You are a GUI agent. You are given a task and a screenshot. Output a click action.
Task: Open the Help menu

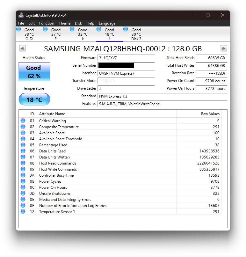(90, 23)
